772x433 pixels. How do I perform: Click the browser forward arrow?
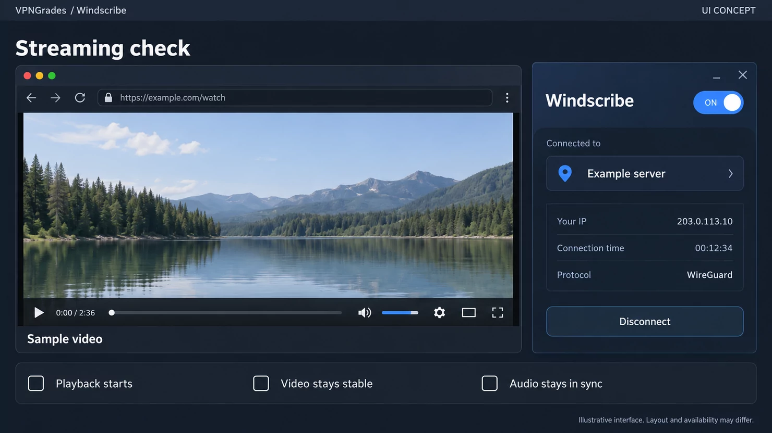(x=55, y=98)
